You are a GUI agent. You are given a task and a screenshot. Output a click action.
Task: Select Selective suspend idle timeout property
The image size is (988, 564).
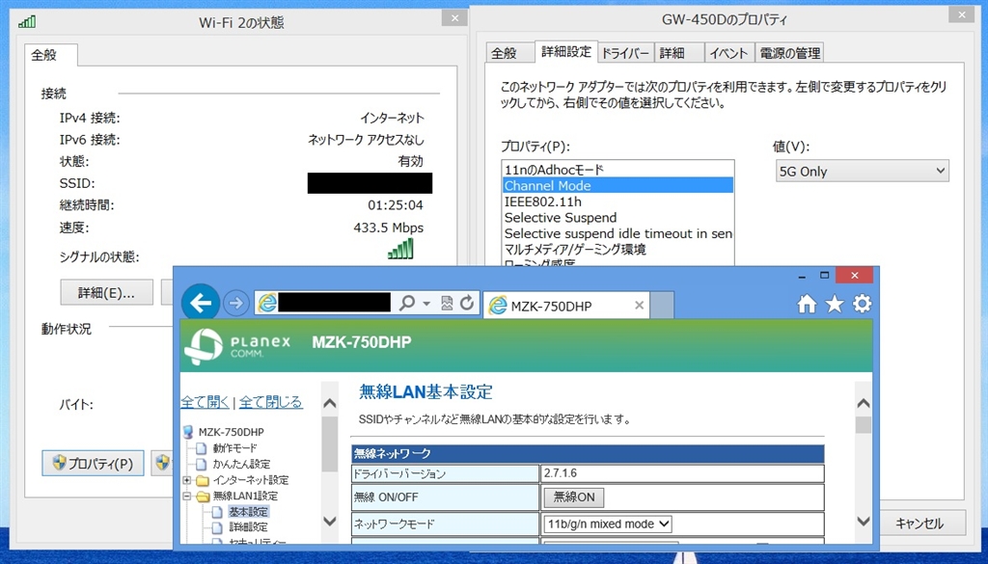[x=617, y=233]
